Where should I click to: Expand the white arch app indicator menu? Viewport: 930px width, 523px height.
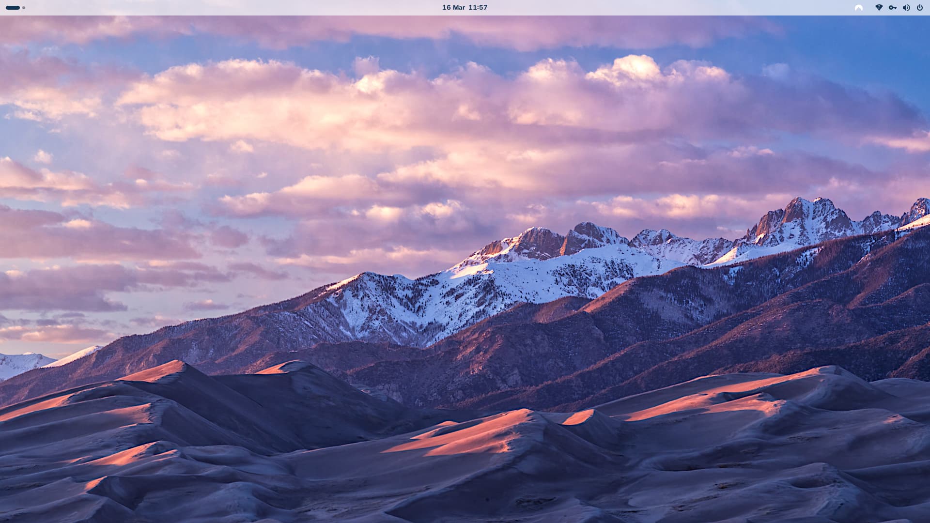[x=858, y=8]
